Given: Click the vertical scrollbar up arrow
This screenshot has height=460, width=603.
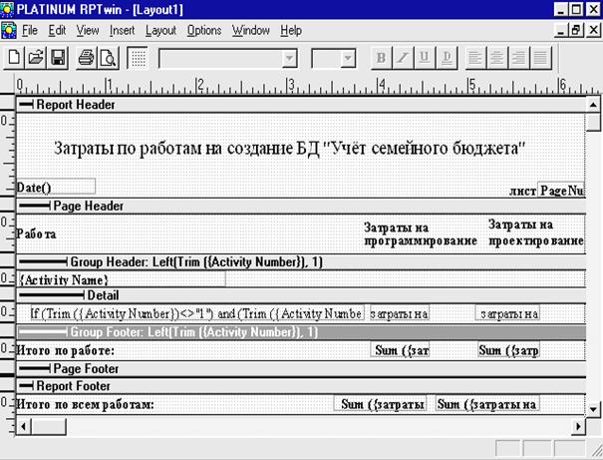Looking at the screenshot, I should (593, 105).
